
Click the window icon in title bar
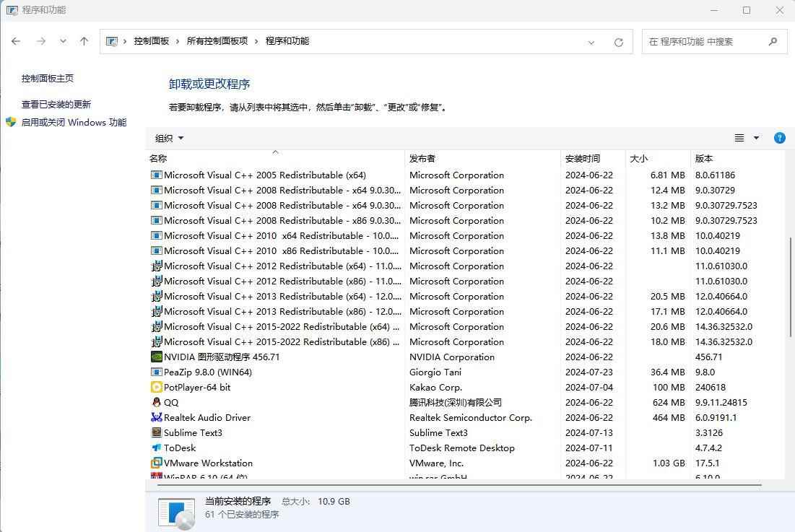coord(12,10)
